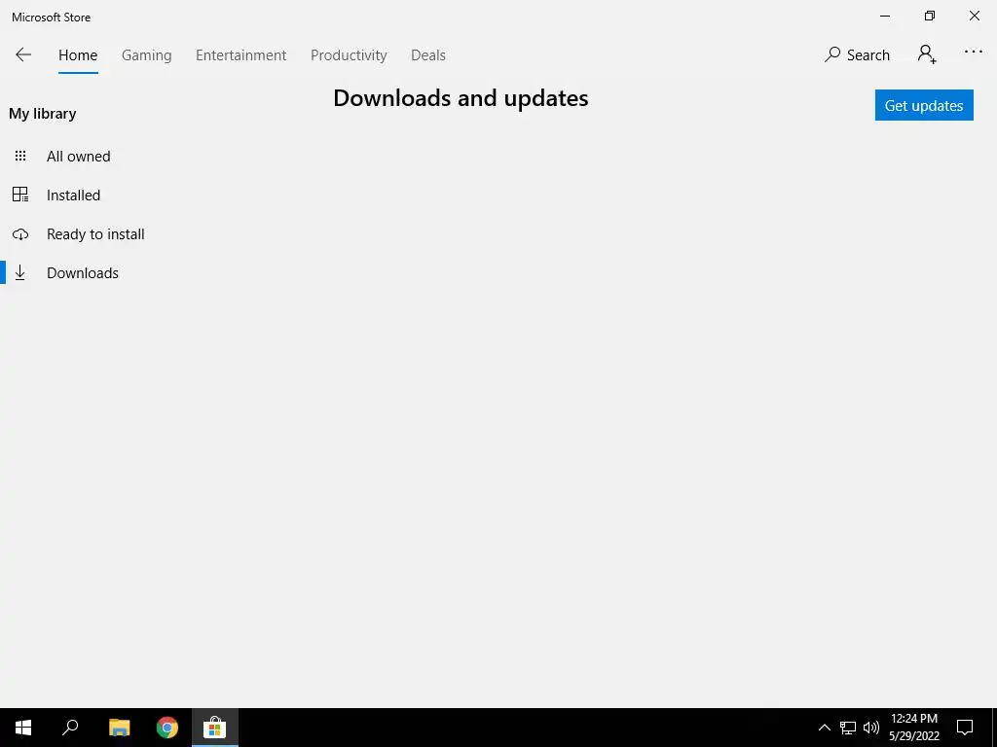Click the Ready to install cloud icon

[20, 234]
